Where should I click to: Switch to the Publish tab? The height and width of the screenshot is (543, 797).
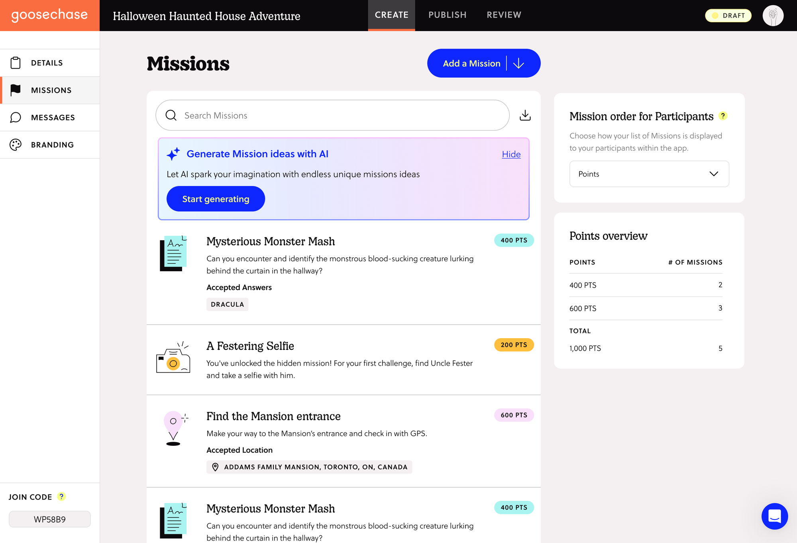point(447,15)
